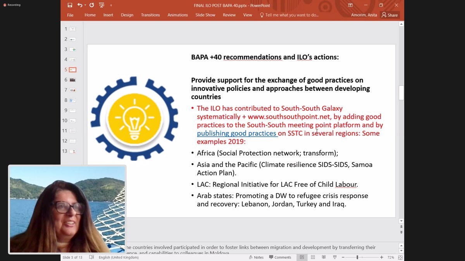Click the LAC Regional Initiative bullet text

(x=277, y=184)
